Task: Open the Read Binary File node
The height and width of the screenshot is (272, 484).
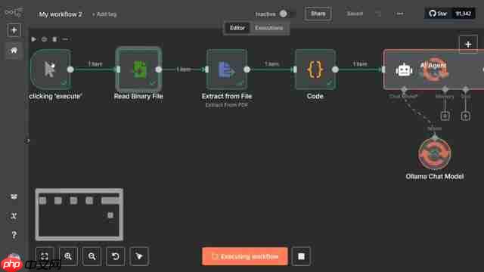Action: [x=138, y=70]
